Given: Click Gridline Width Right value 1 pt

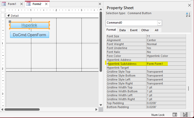Looking at the screenshot, I should (166, 99).
